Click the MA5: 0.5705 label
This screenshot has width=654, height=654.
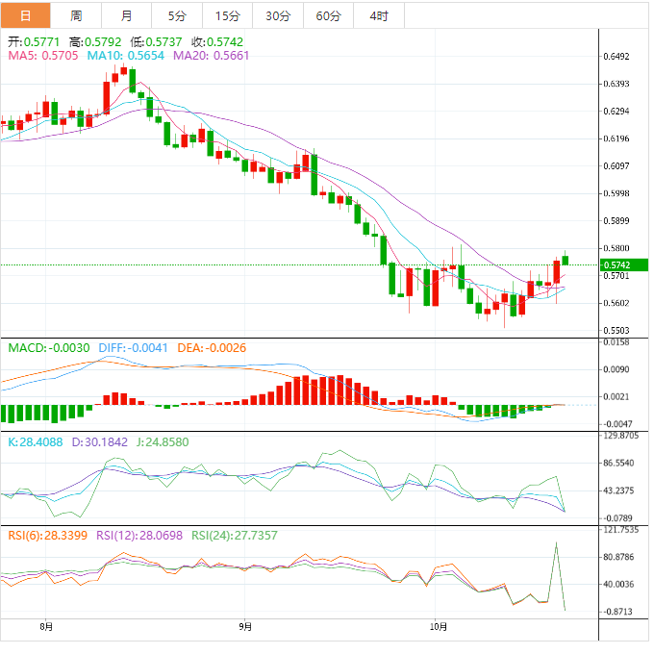click(x=43, y=56)
